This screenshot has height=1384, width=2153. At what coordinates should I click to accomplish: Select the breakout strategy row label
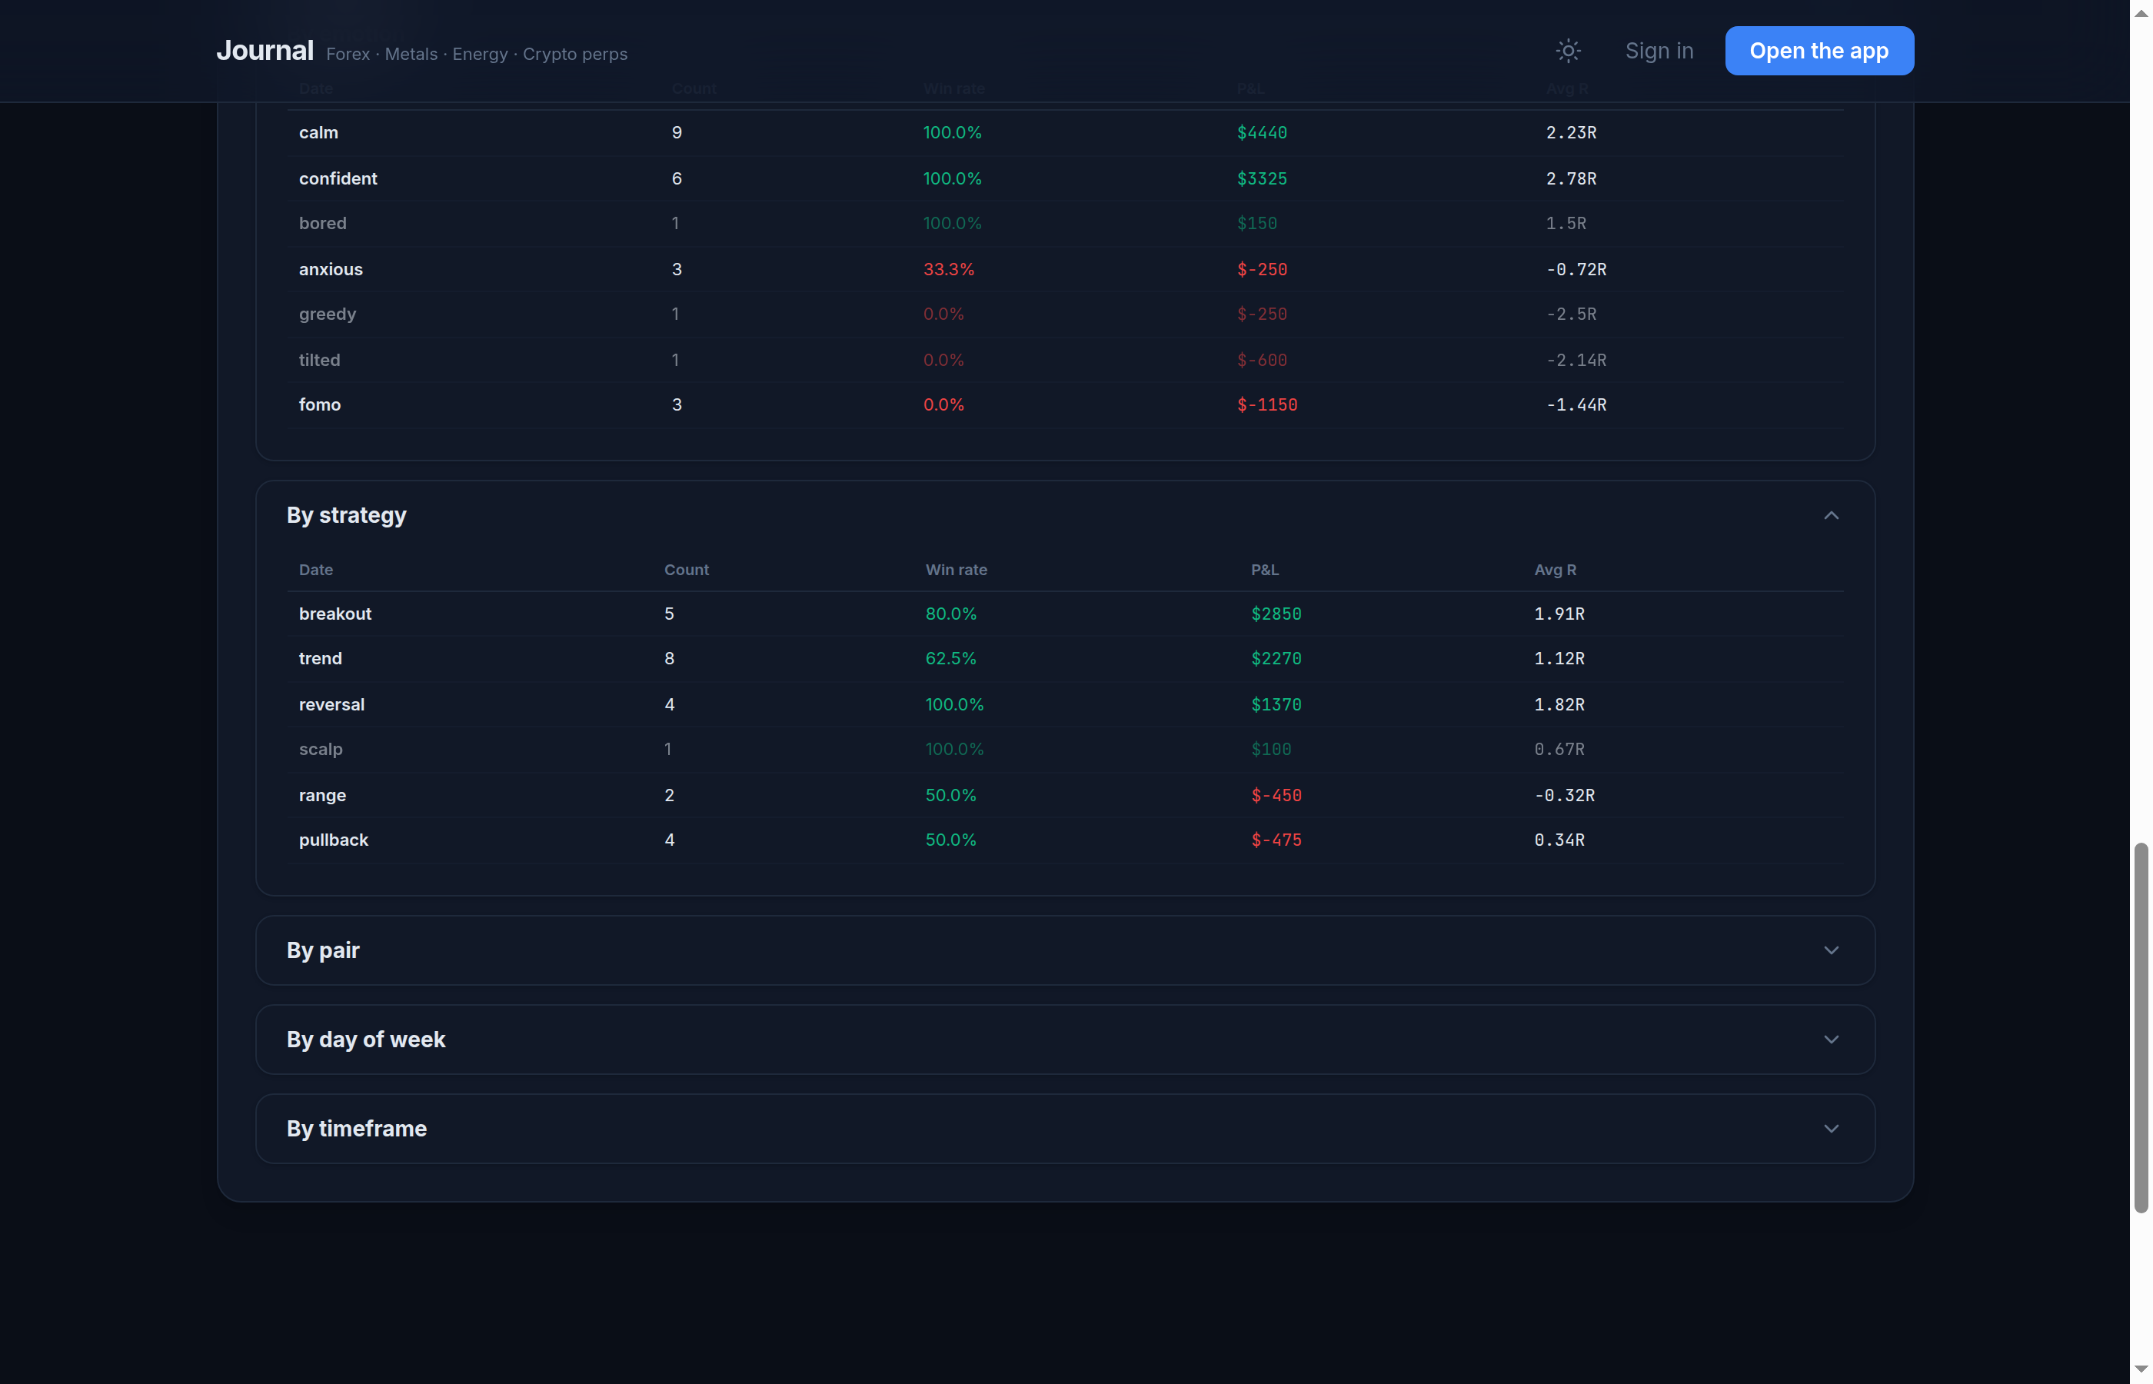(335, 614)
